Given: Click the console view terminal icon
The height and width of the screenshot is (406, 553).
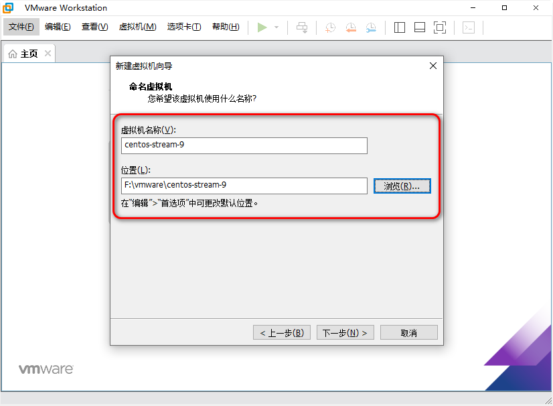Looking at the screenshot, I should (x=469, y=27).
